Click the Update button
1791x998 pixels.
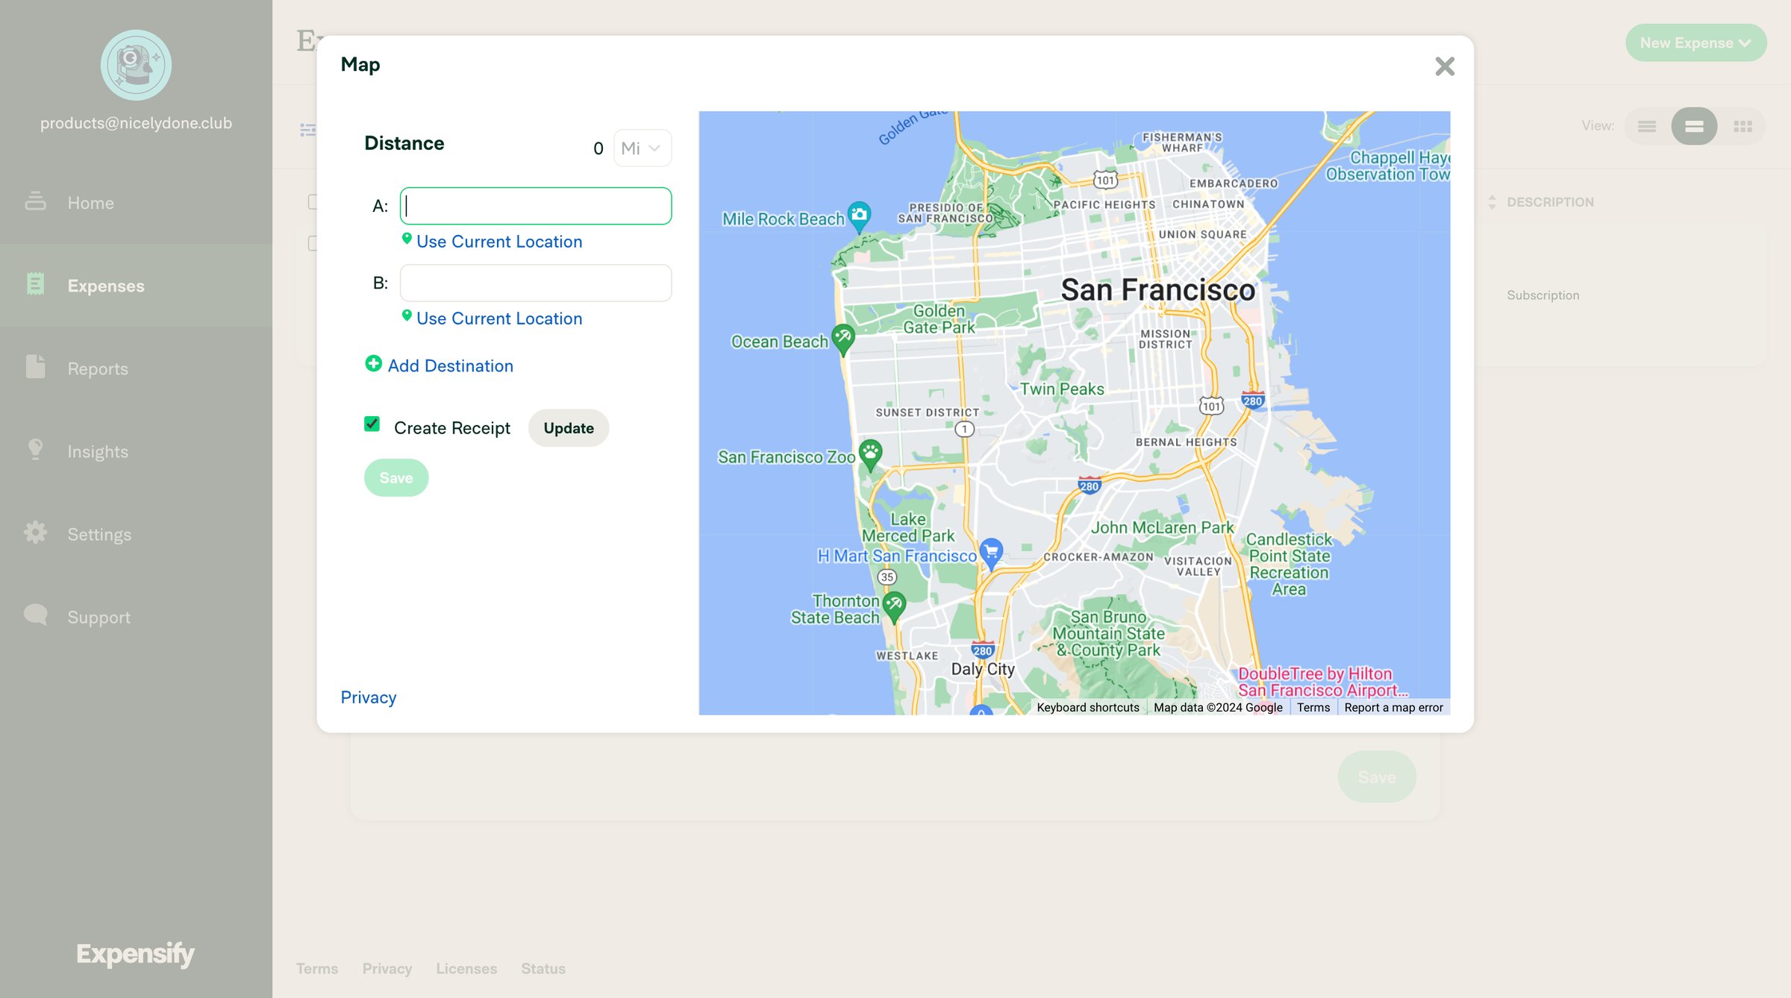[x=569, y=428]
